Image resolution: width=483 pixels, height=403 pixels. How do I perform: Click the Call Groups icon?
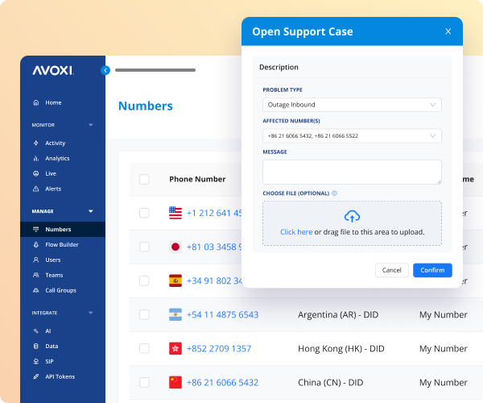[36, 290]
